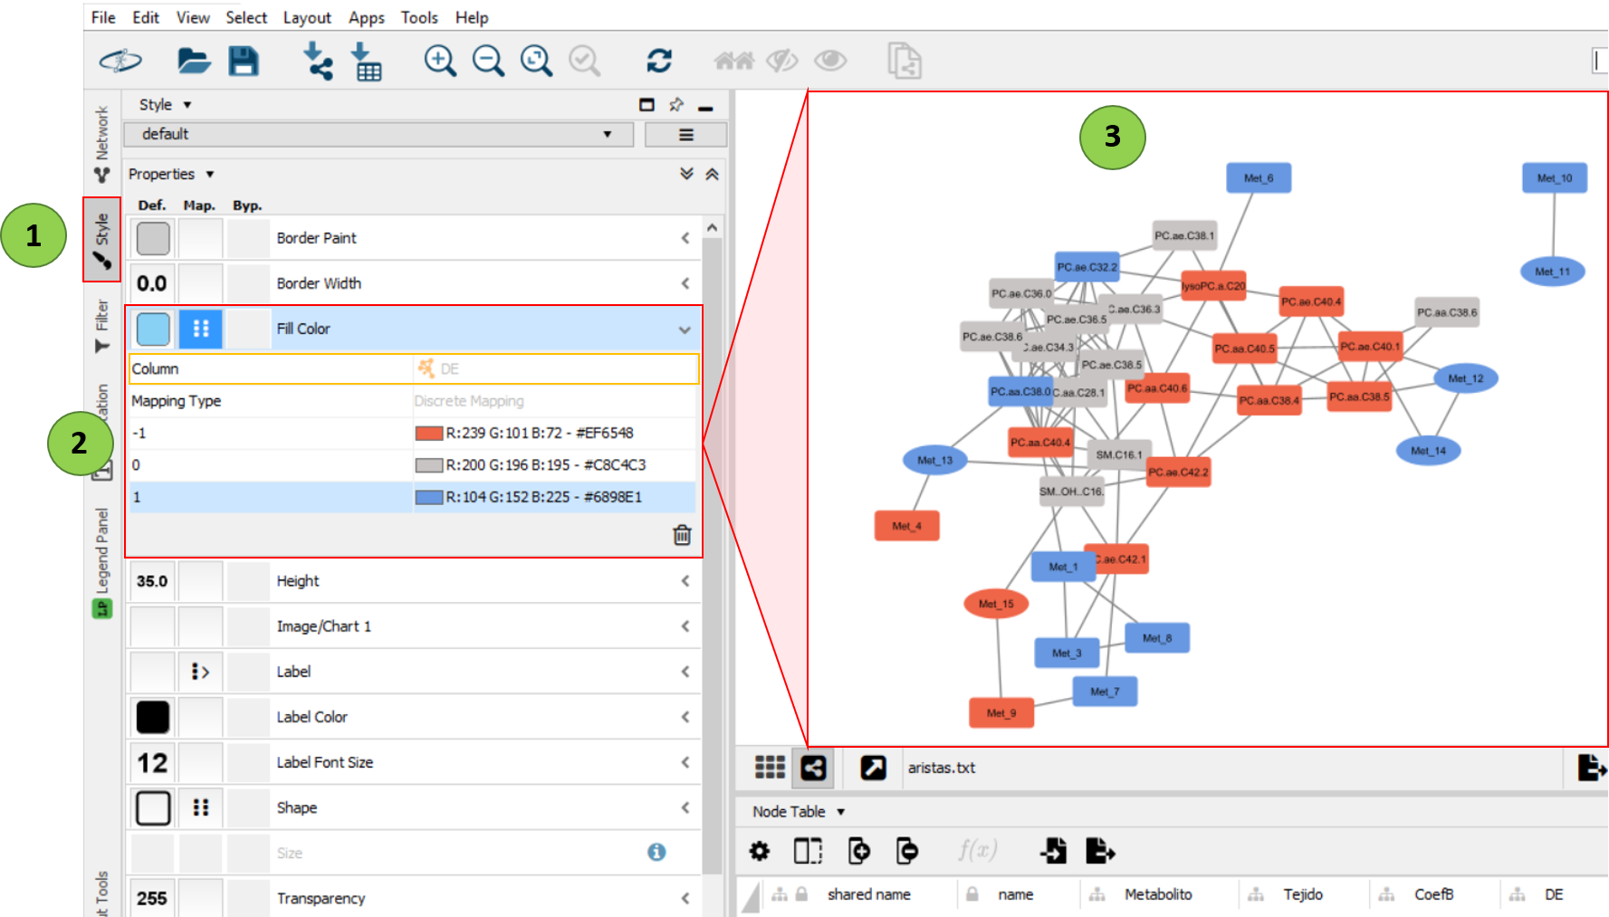
Task: Open Properties dropdown arrow
Action: coord(210,174)
